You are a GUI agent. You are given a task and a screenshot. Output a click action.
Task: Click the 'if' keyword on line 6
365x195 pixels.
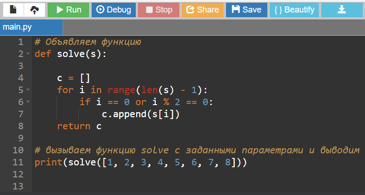click(x=85, y=102)
